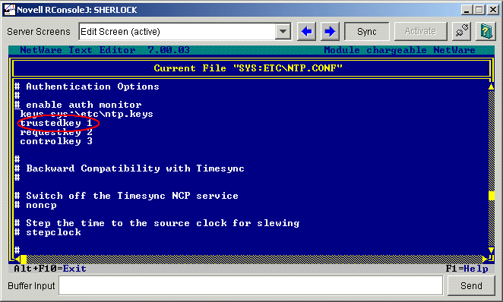Image resolution: width=503 pixels, height=302 pixels.
Task: Click the editor scroll down arrow
Action: coord(491,250)
